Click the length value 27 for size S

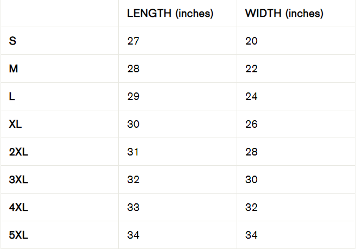133,41
